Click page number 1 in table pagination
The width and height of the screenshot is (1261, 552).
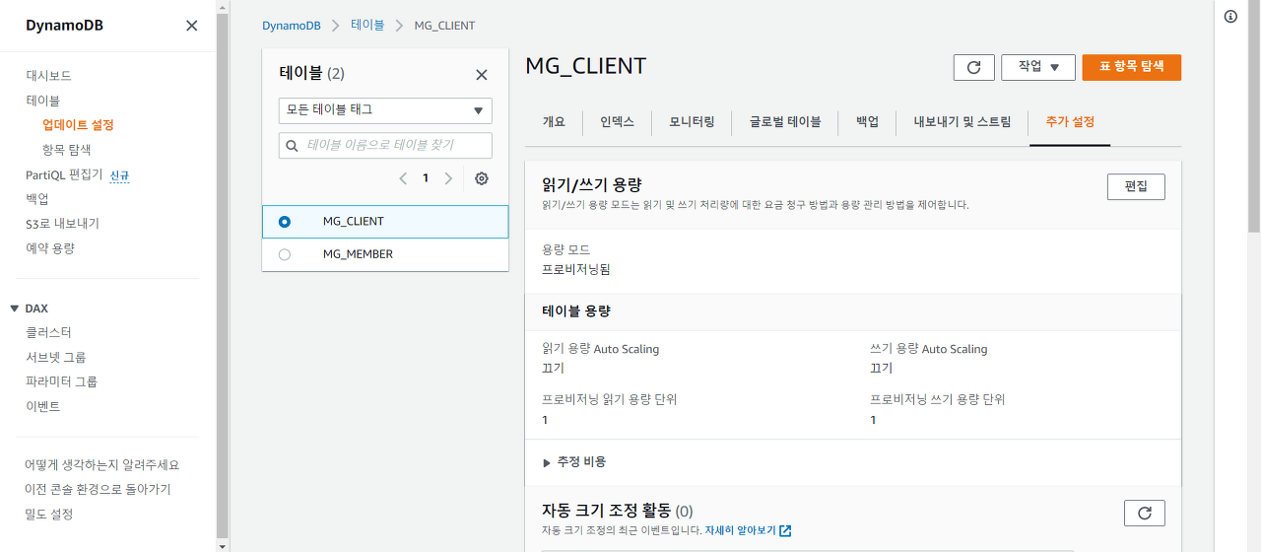click(426, 178)
